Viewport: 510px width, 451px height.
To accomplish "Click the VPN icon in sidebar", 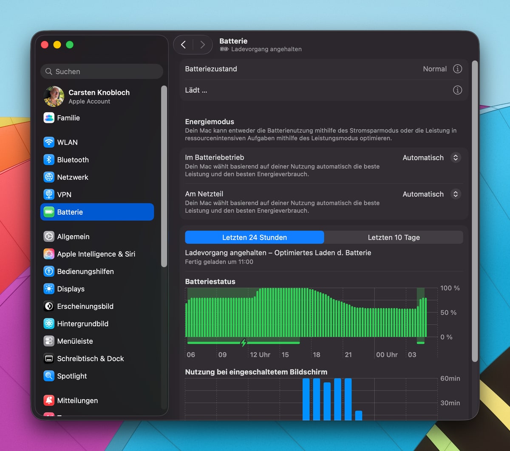I will tap(49, 194).
